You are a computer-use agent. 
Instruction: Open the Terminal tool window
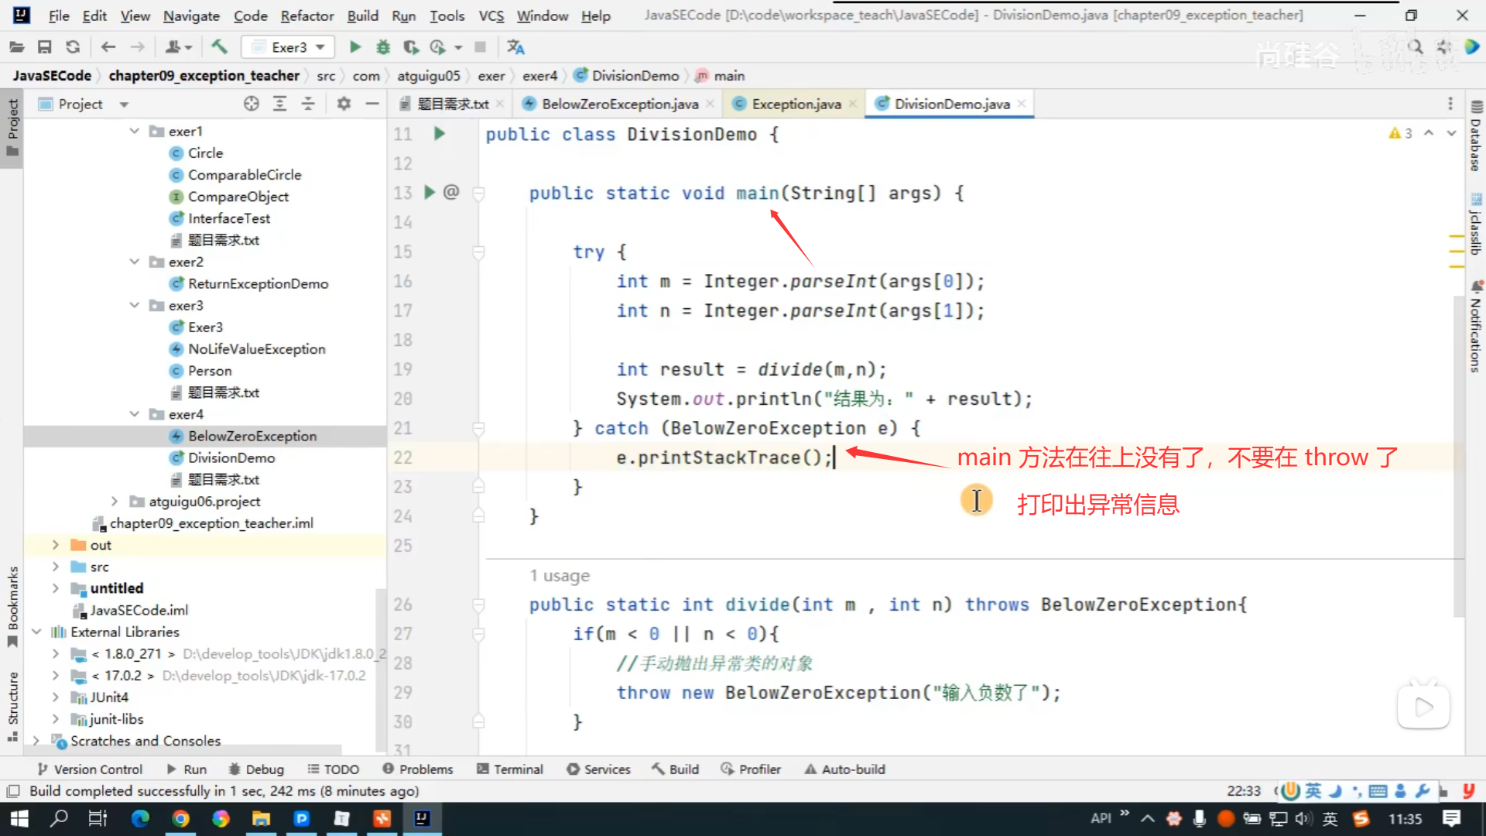[510, 769]
